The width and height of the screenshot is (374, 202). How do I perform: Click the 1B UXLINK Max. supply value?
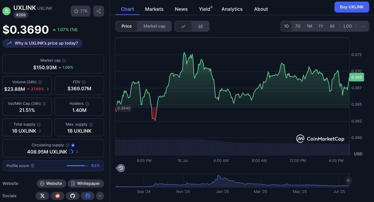tap(79, 131)
